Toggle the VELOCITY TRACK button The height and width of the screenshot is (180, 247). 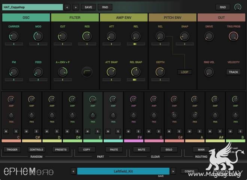click(x=234, y=72)
